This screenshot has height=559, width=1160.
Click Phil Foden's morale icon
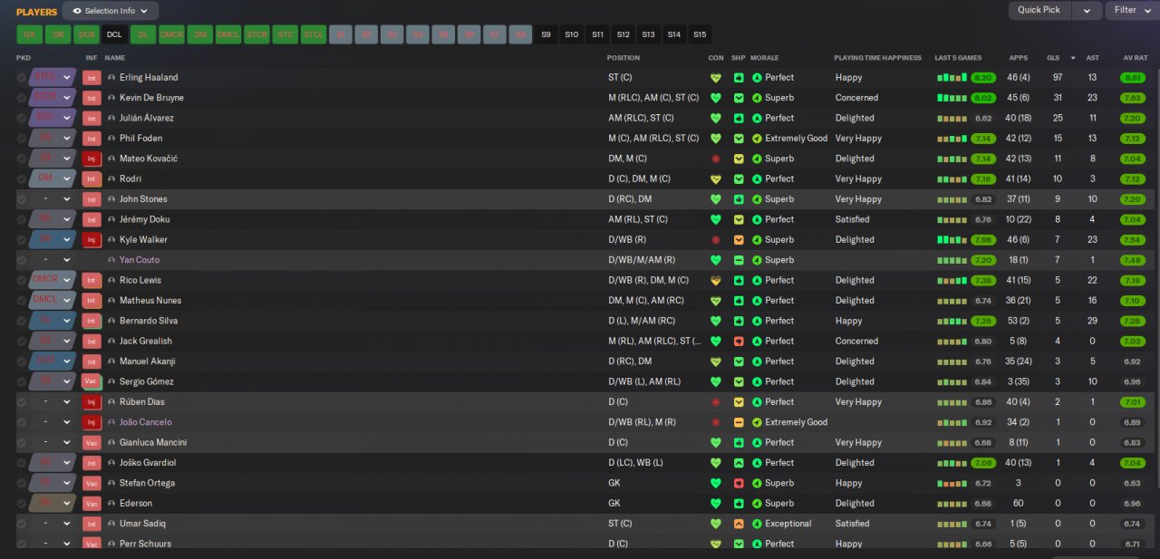pos(758,139)
